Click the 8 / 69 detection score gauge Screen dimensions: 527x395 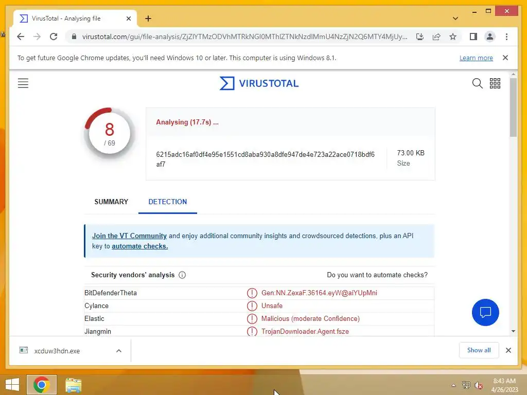coord(109,133)
